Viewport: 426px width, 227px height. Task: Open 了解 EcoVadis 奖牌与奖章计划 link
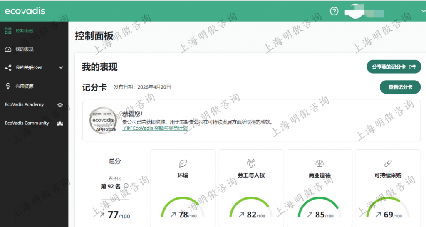(155, 128)
